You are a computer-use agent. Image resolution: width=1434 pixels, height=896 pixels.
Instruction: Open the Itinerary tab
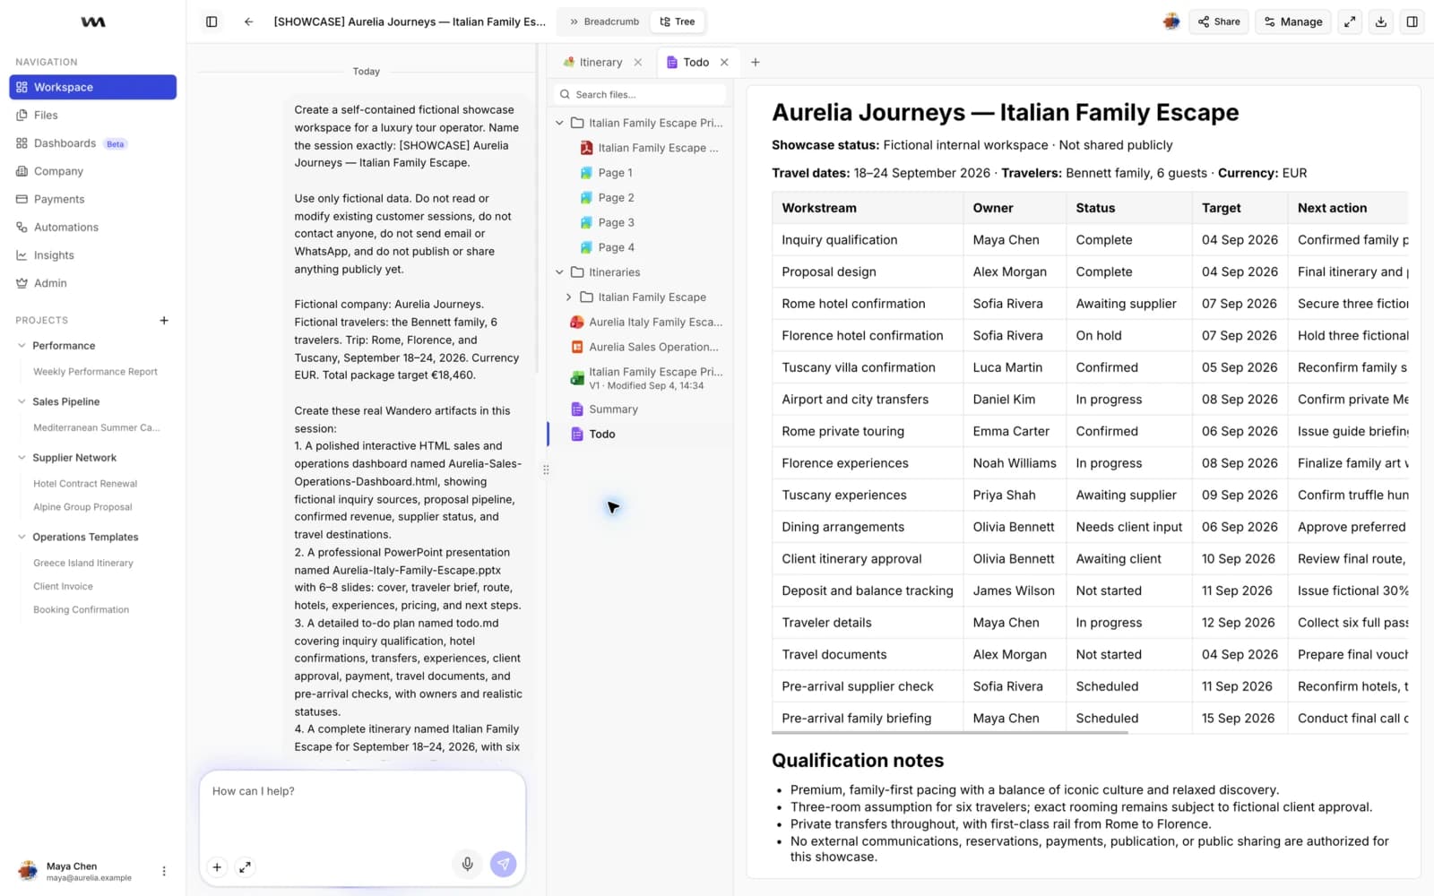click(592, 63)
